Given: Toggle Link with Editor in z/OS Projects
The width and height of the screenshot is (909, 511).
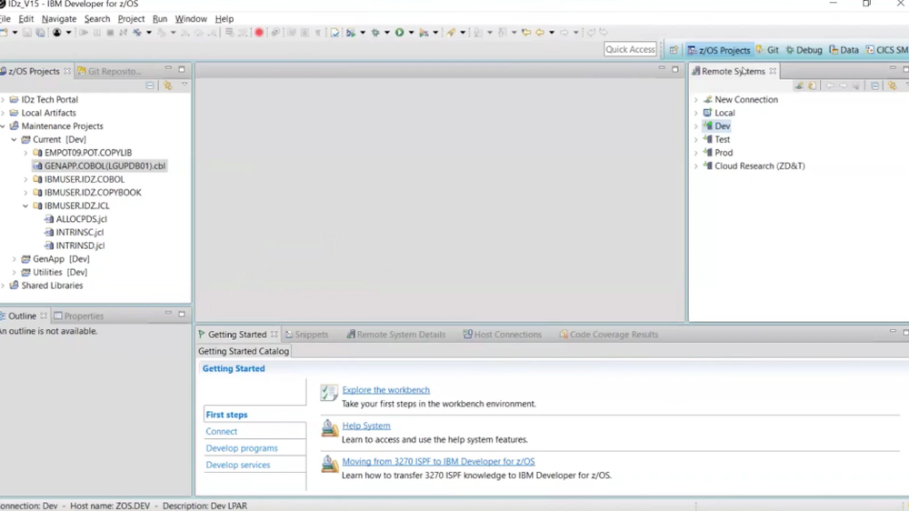Looking at the screenshot, I should [167, 85].
